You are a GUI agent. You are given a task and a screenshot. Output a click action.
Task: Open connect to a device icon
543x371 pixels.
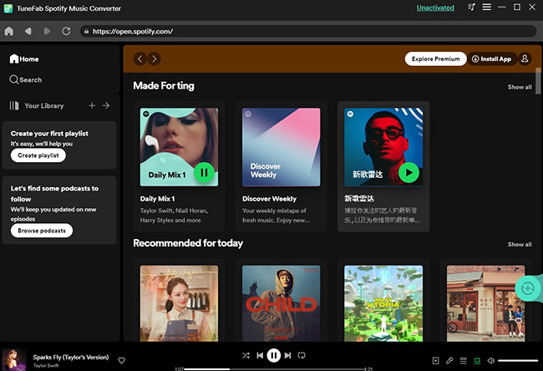tap(477, 361)
